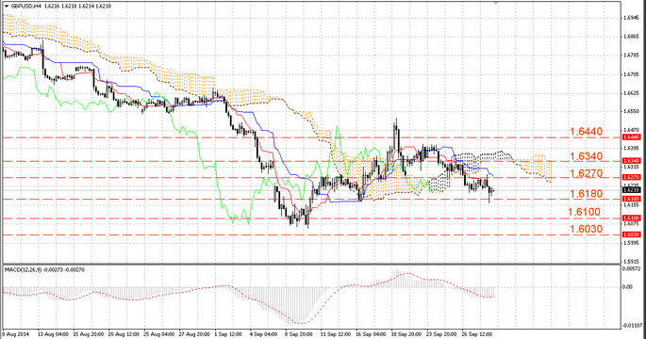Click the grey chart shift triangle at chart top
Image resolution: width=646 pixels, height=339 pixels.
coord(496,3)
